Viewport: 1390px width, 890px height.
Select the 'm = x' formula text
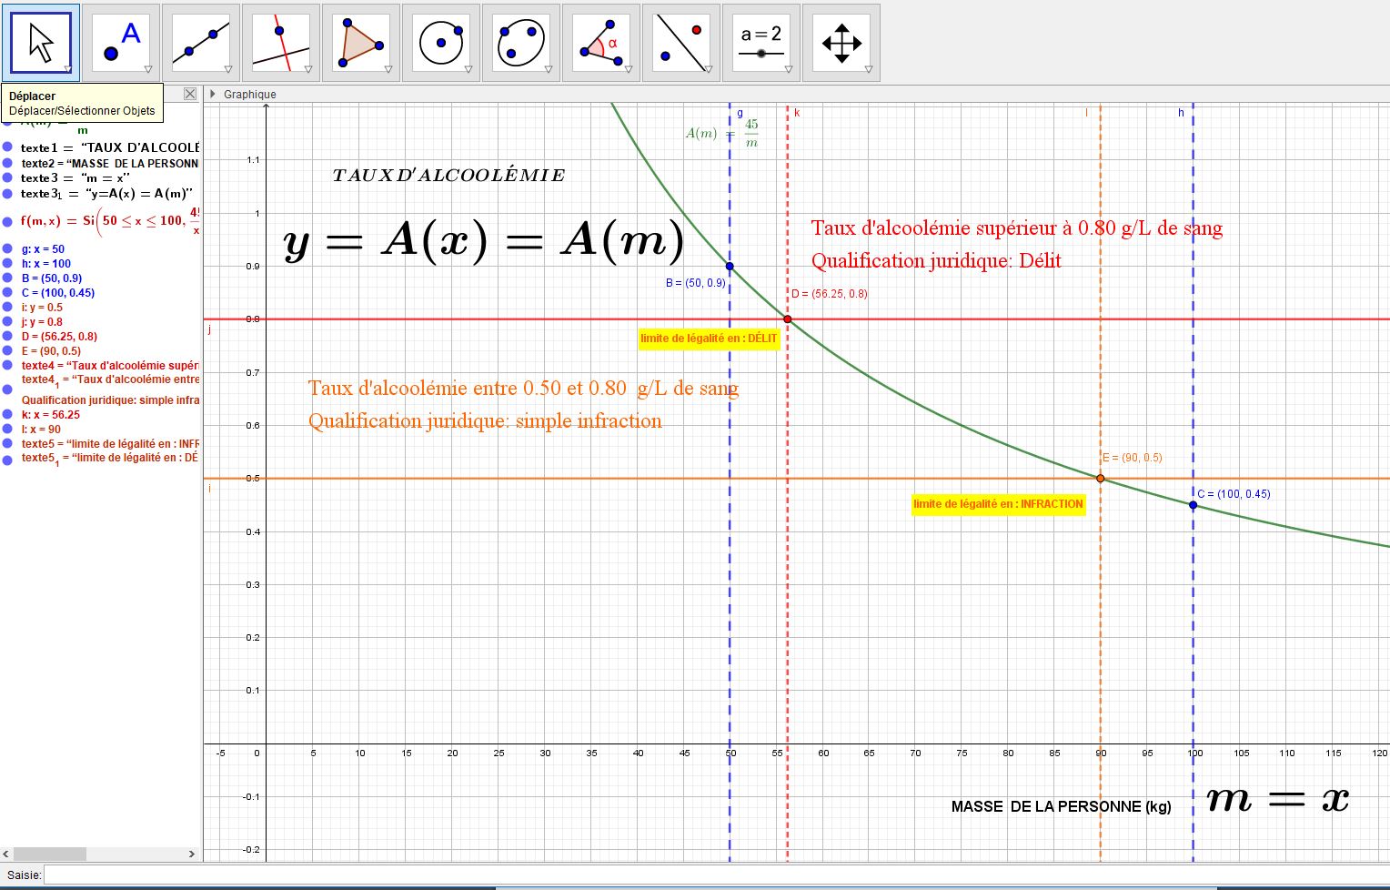pos(1278,799)
